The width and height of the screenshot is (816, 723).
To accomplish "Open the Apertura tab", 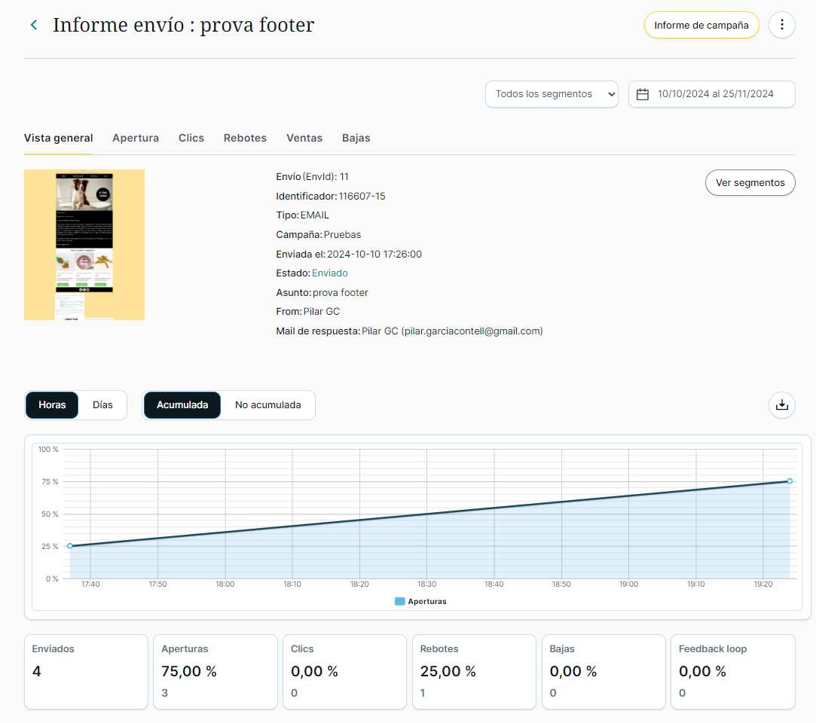I will coord(136,138).
